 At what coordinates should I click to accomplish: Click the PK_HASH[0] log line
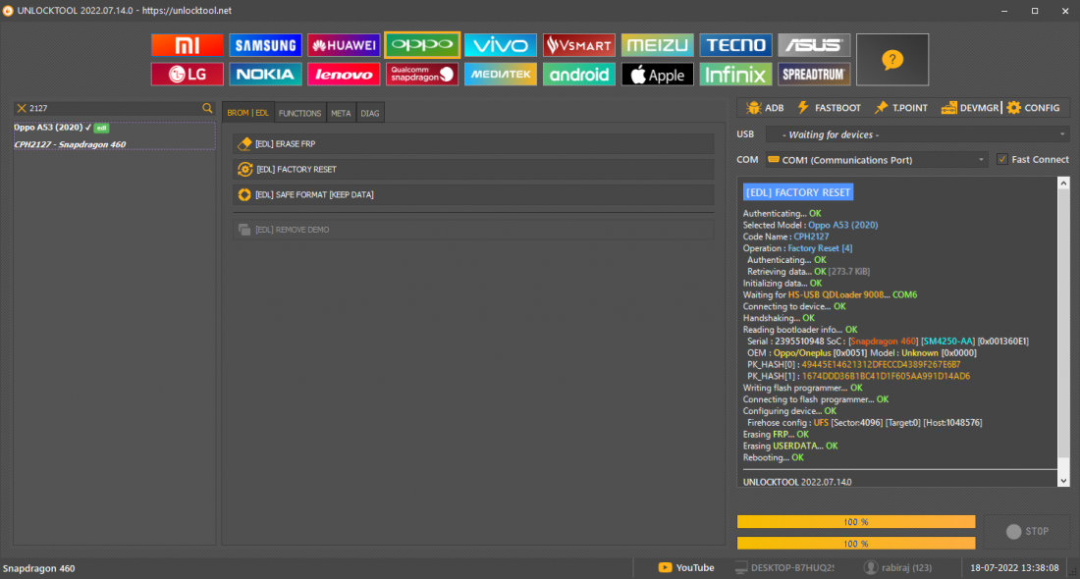pos(853,365)
